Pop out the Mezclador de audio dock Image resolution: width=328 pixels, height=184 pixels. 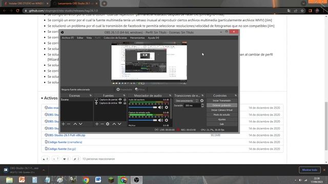(170, 96)
